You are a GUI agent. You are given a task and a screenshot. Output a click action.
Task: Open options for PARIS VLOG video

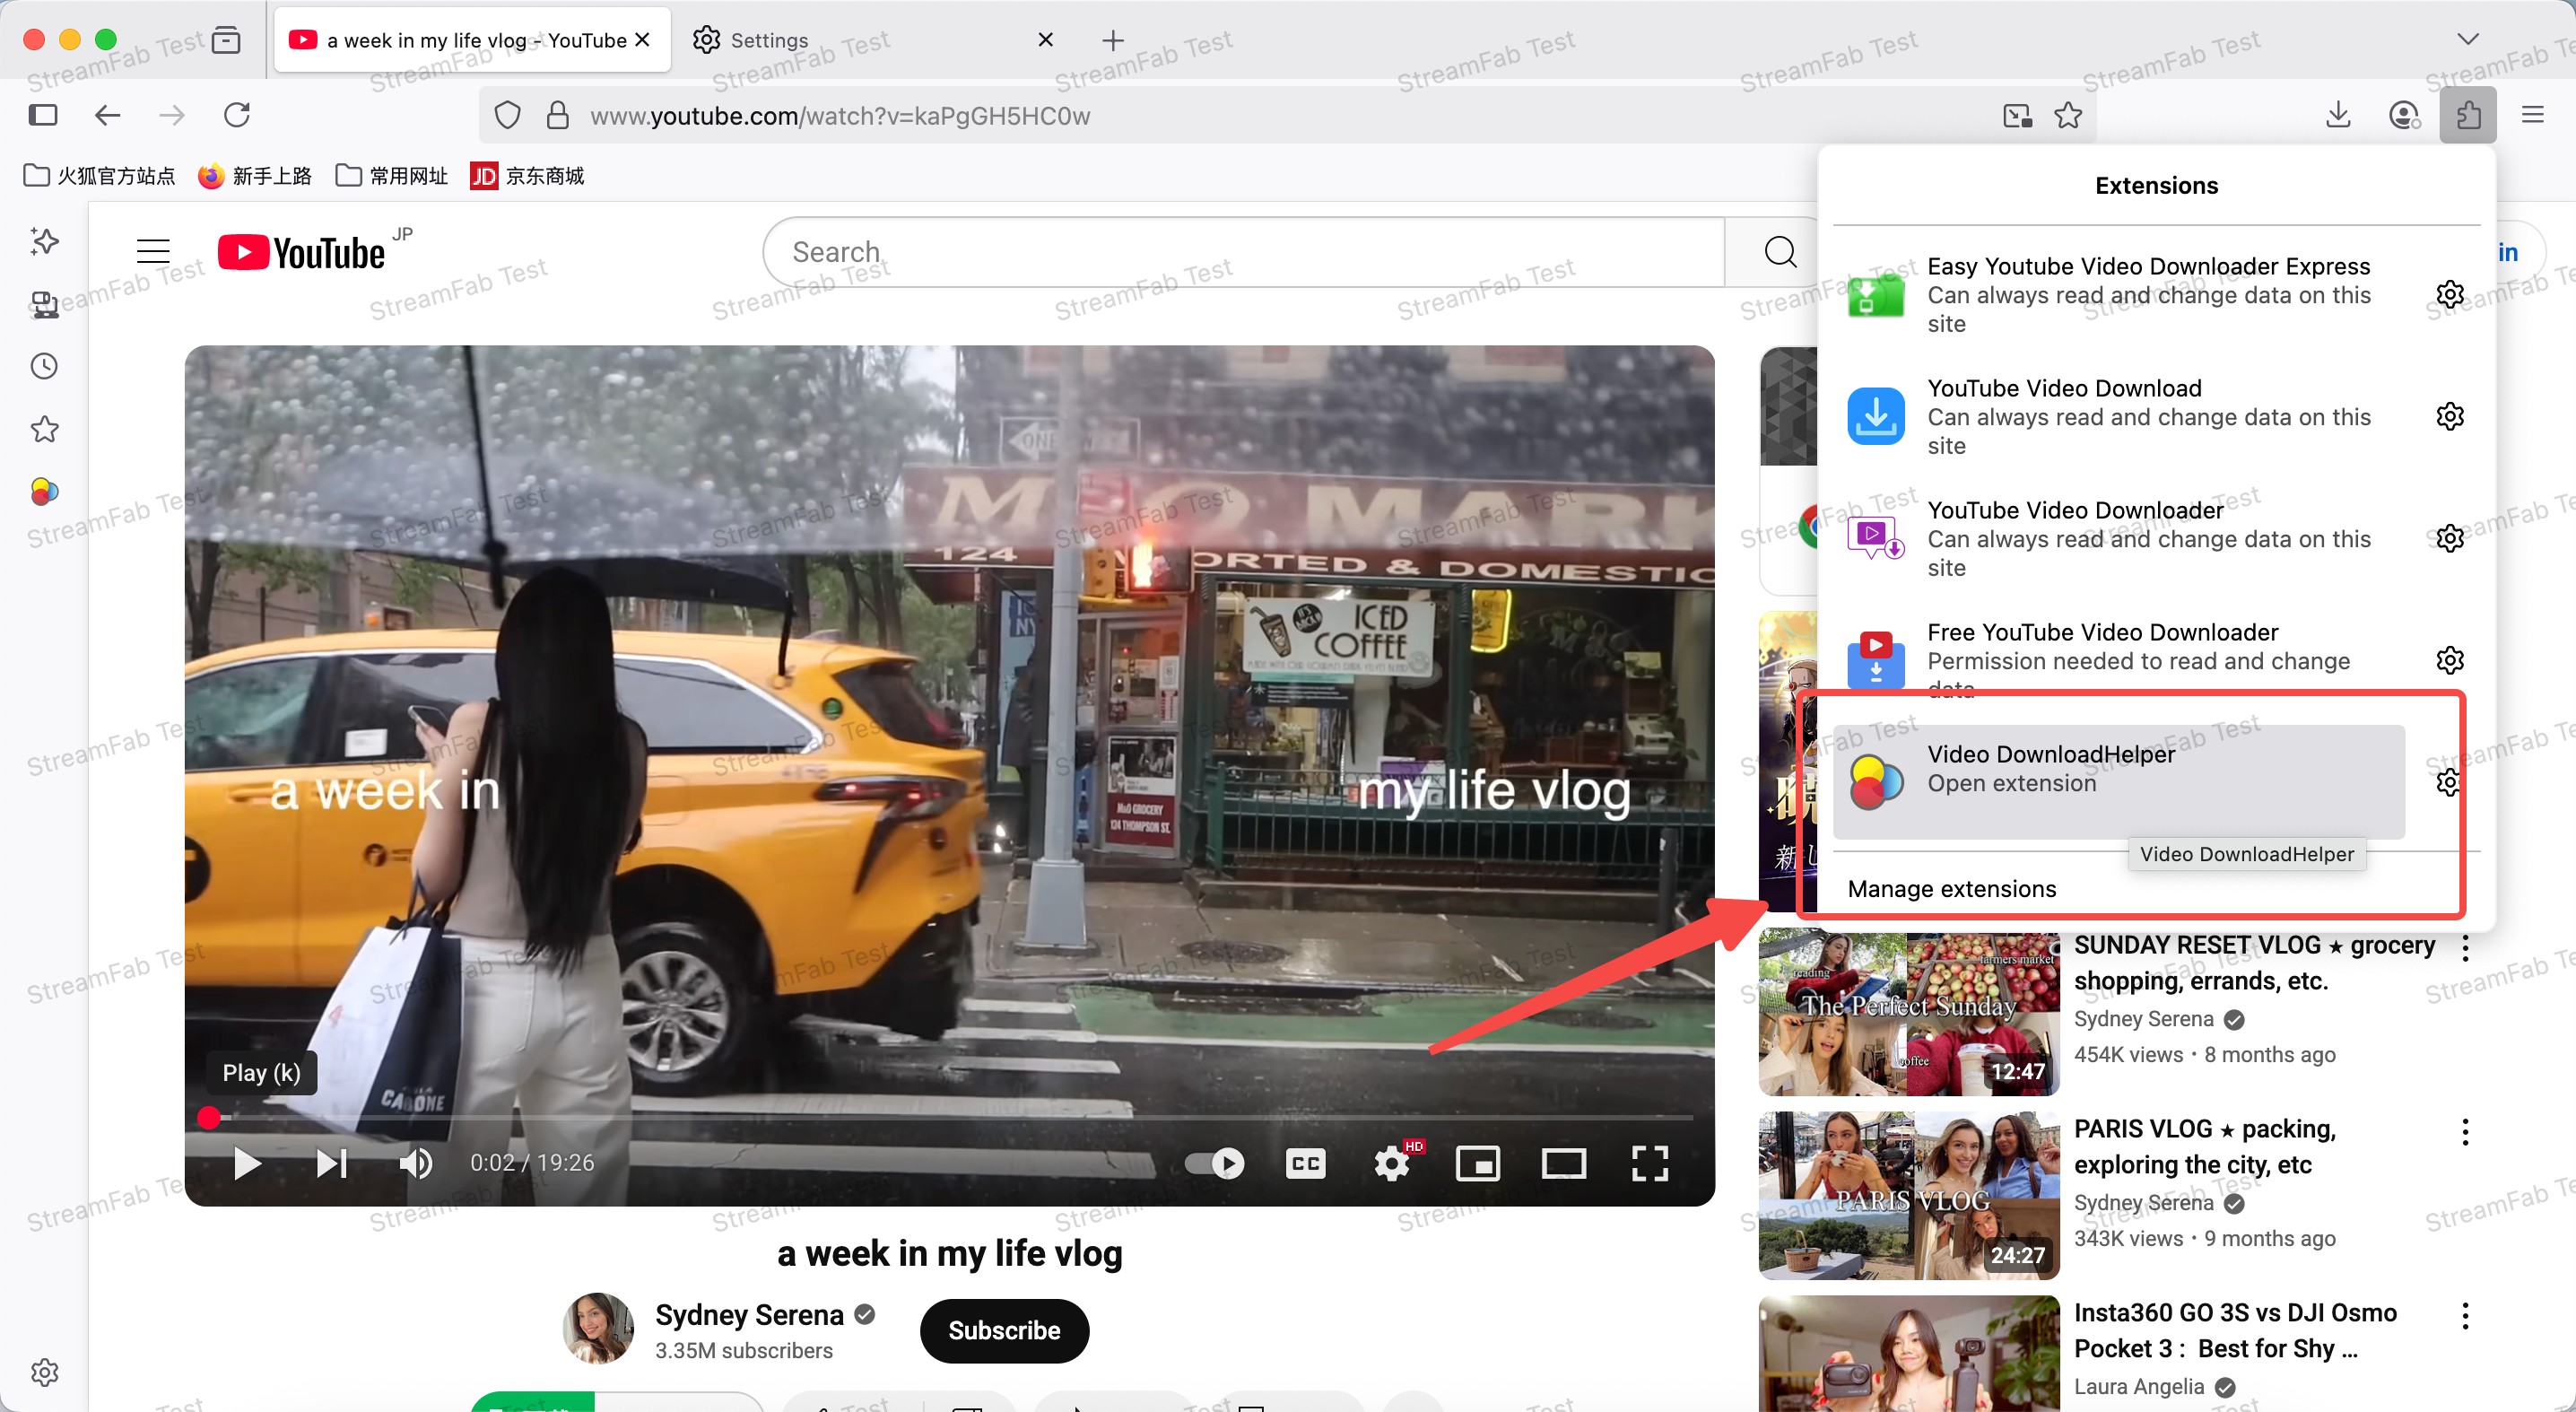click(2466, 1131)
